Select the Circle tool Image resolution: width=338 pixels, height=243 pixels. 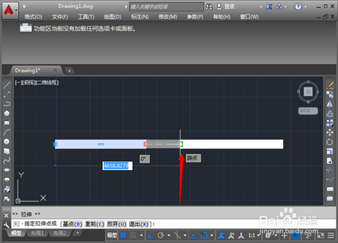pos(7,142)
